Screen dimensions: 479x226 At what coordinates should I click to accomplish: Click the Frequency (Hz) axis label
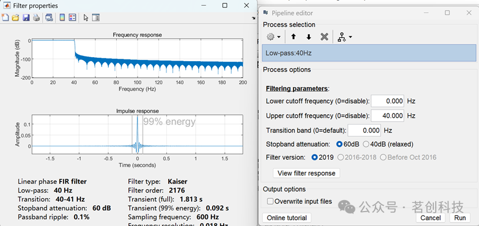point(138,89)
